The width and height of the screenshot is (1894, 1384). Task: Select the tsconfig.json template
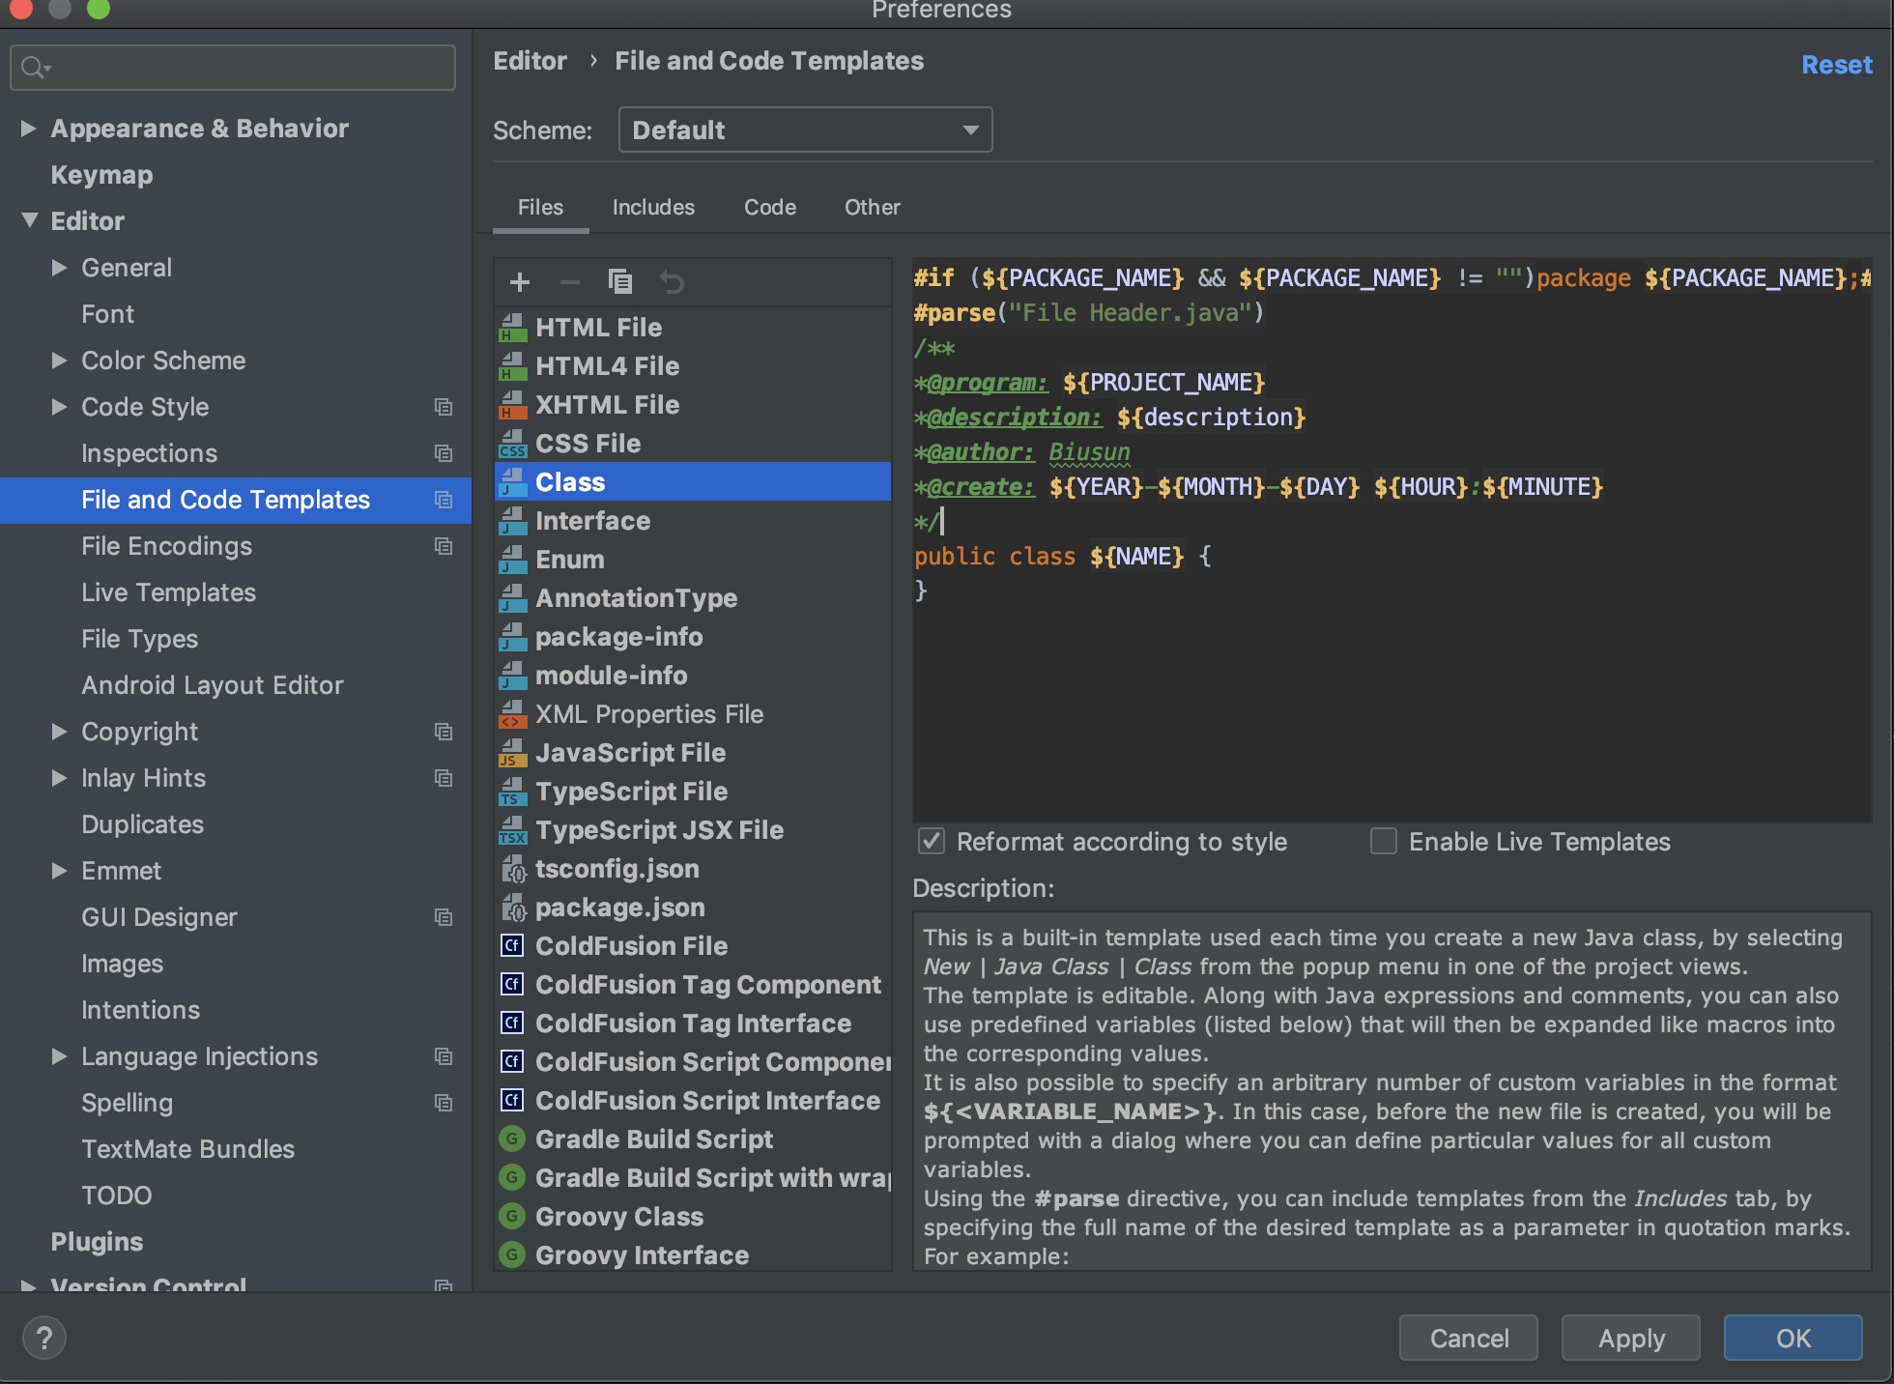pos(617,869)
